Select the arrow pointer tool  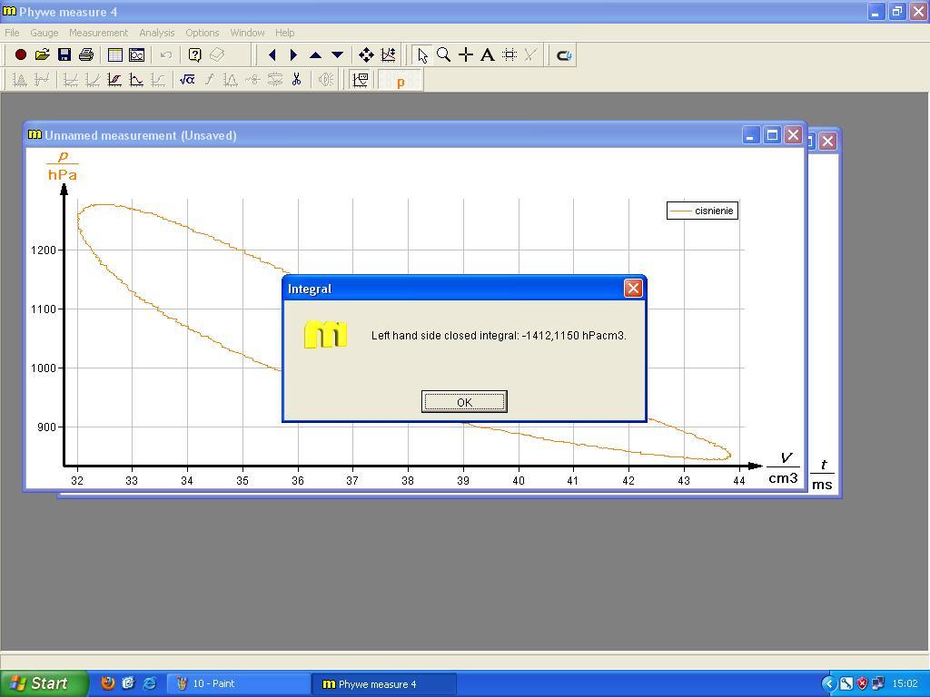[x=421, y=55]
